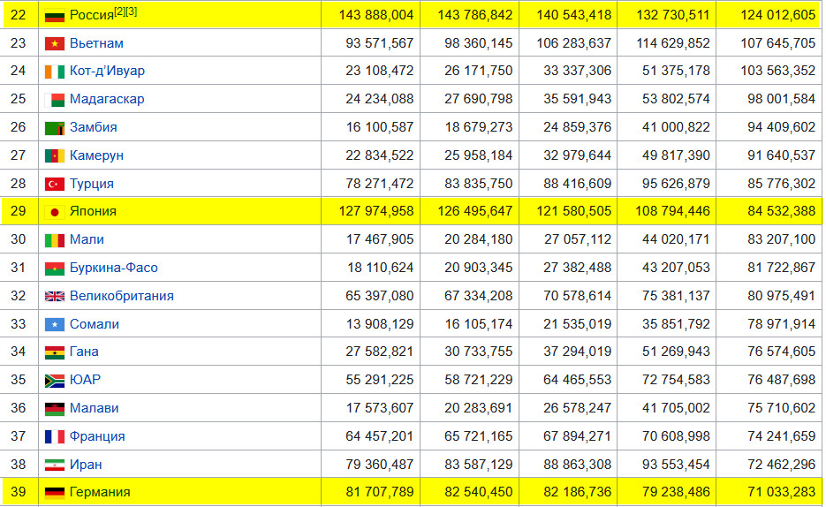This screenshot has height=507, width=826.
Task: Follow the Кот-д'Ивуар link
Action: 107,71
